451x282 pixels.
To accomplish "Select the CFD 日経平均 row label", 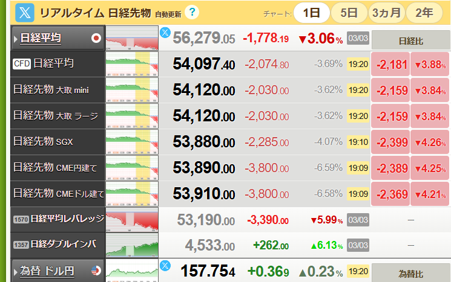I will (53, 63).
